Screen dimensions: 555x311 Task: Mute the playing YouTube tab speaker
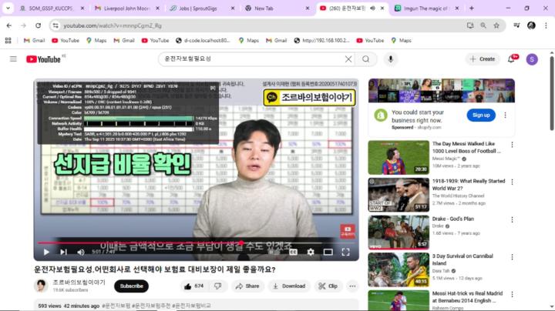click(x=372, y=8)
